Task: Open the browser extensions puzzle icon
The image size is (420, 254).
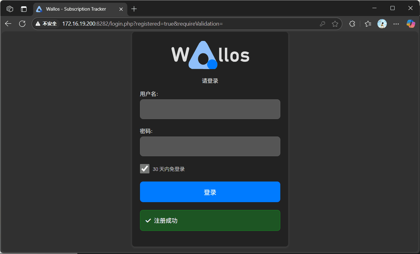Action: [x=352, y=24]
